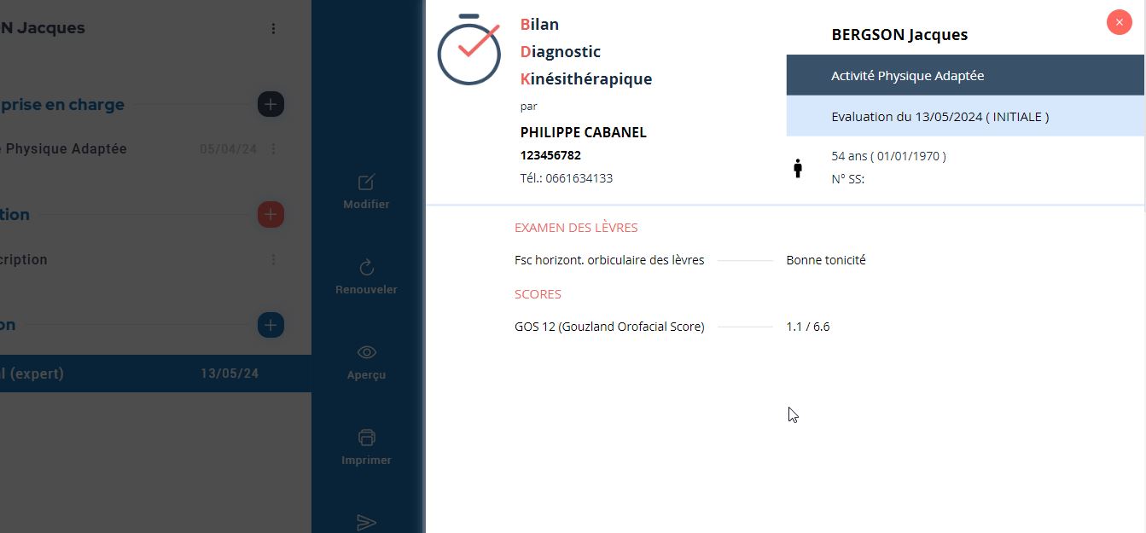
Task: Click the phone number 0661634133
Action: [579, 178]
